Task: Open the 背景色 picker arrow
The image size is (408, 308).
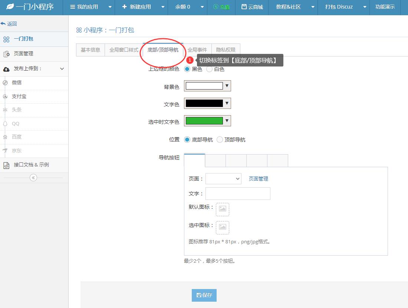Action: [x=227, y=86]
